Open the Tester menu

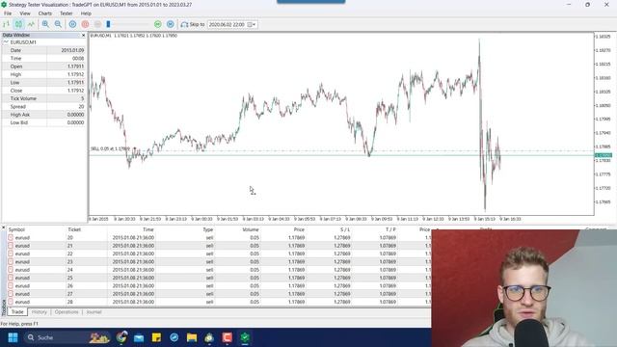[67, 13]
